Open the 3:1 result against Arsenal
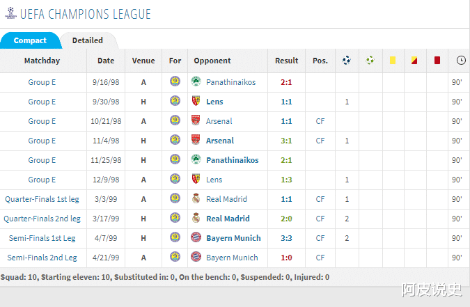Screen dimensions: 470x307 pyautogui.click(x=286, y=141)
